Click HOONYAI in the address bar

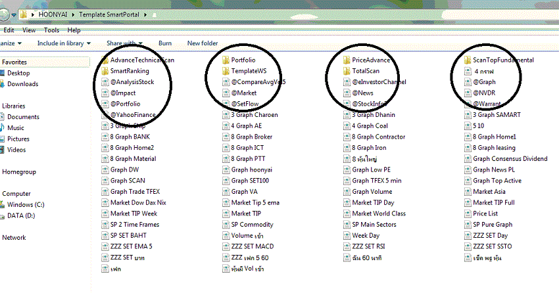53,14
